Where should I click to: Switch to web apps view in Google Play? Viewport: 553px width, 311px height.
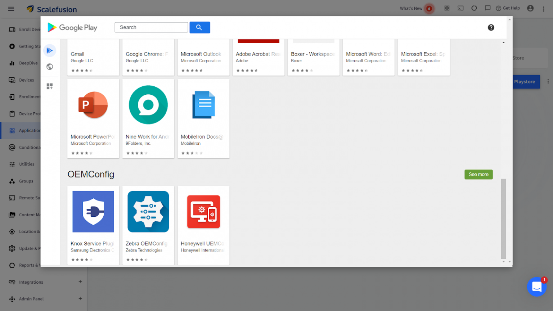50,67
